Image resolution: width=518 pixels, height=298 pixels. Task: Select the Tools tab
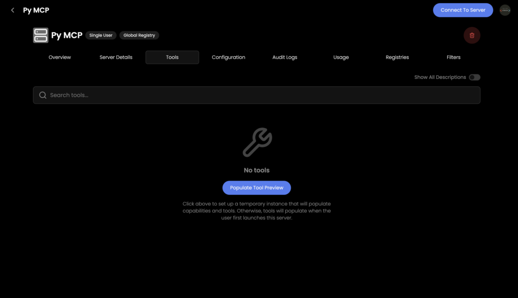[x=172, y=57]
